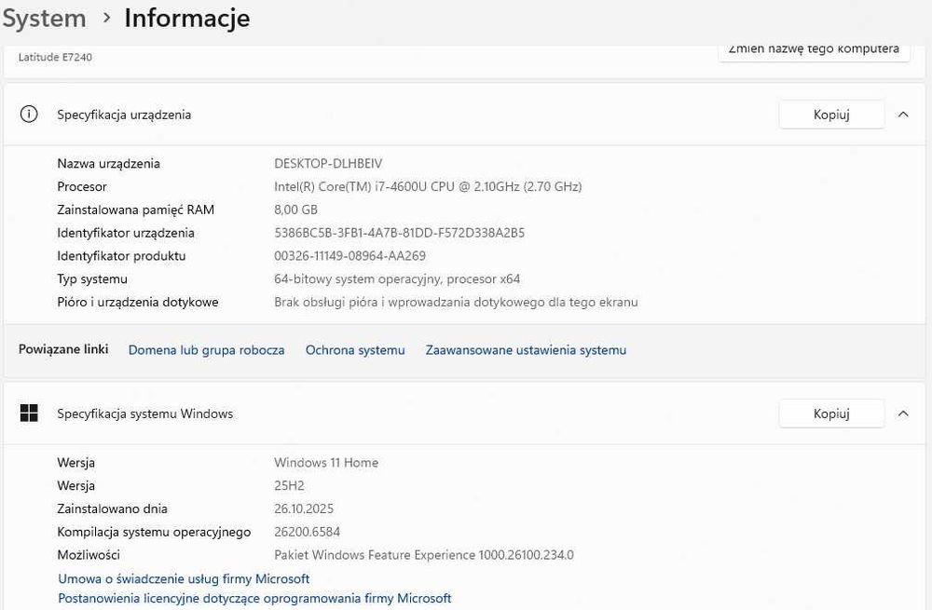The height and width of the screenshot is (610, 932).
Task: Click the processor value Intel Core i7-4600U
Action: pos(428,186)
